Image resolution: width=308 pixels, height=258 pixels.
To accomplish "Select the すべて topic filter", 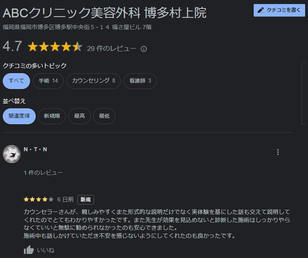I will click(x=16, y=81).
